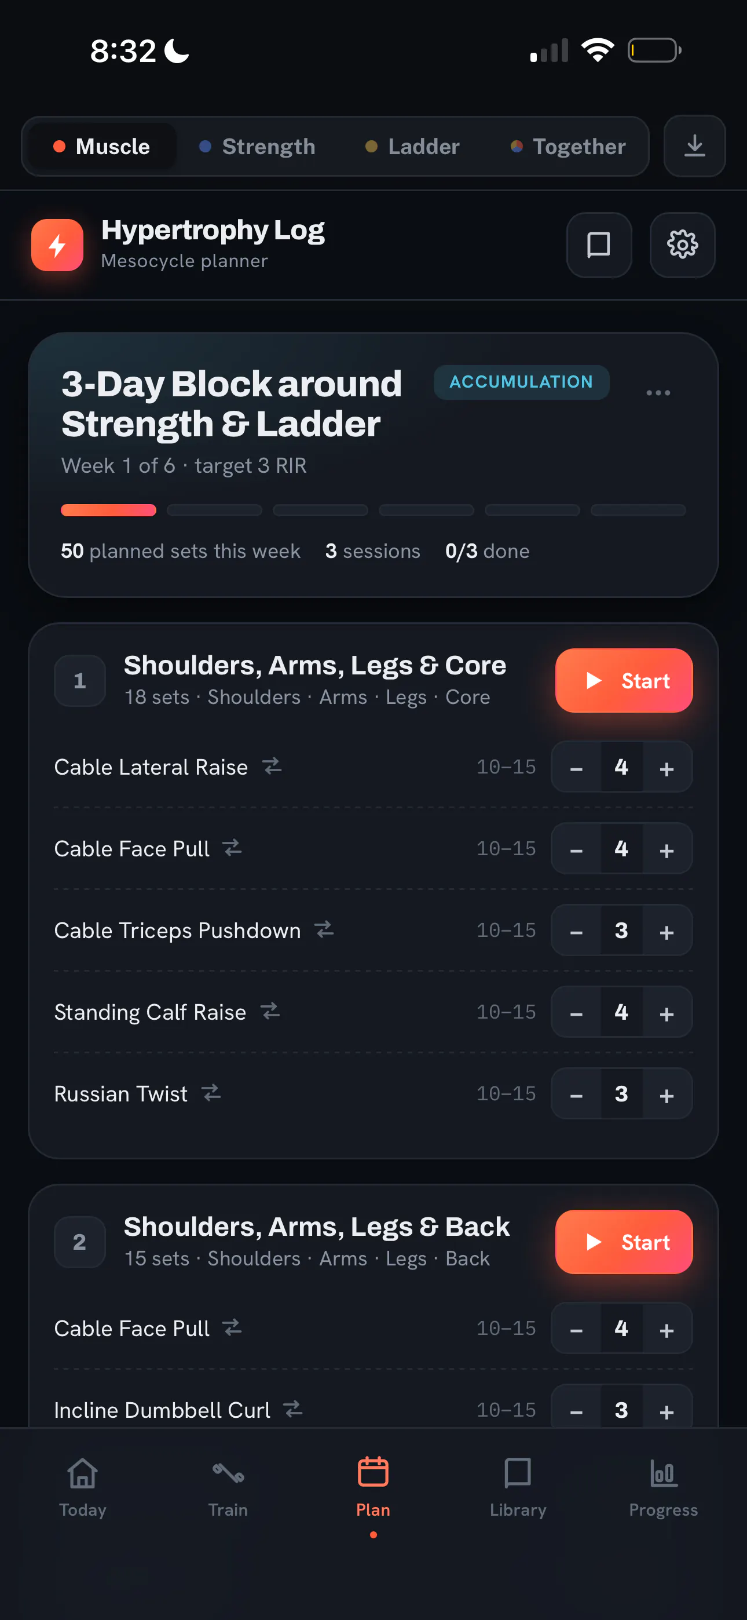The height and width of the screenshot is (1620, 747).
Task: Start the Shoulders, Arms, Legs & Core session
Action: pyautogui.click(x=624, y=680)
